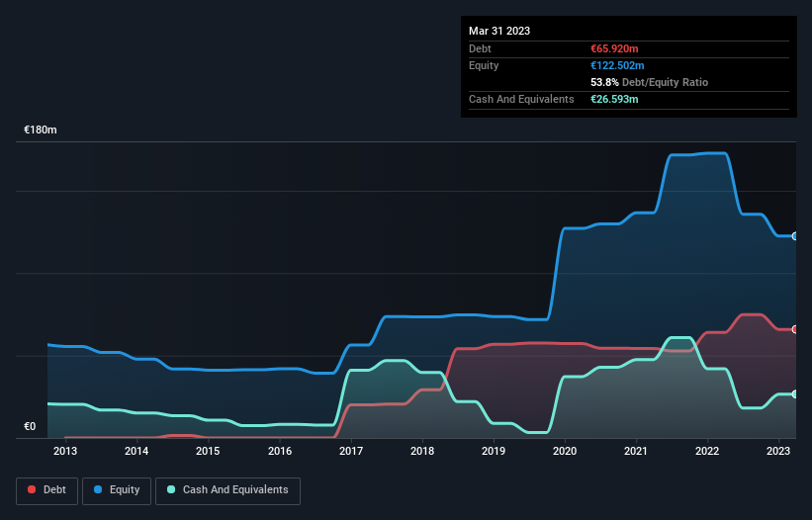This screenshot has height=520, width=812.
Task: Click the 2017 x-axis label
Action: (x=351, y=451)
